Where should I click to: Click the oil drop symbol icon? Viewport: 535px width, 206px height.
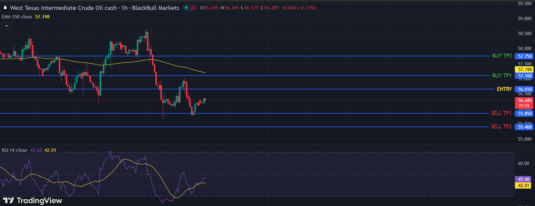coord(5,7)
